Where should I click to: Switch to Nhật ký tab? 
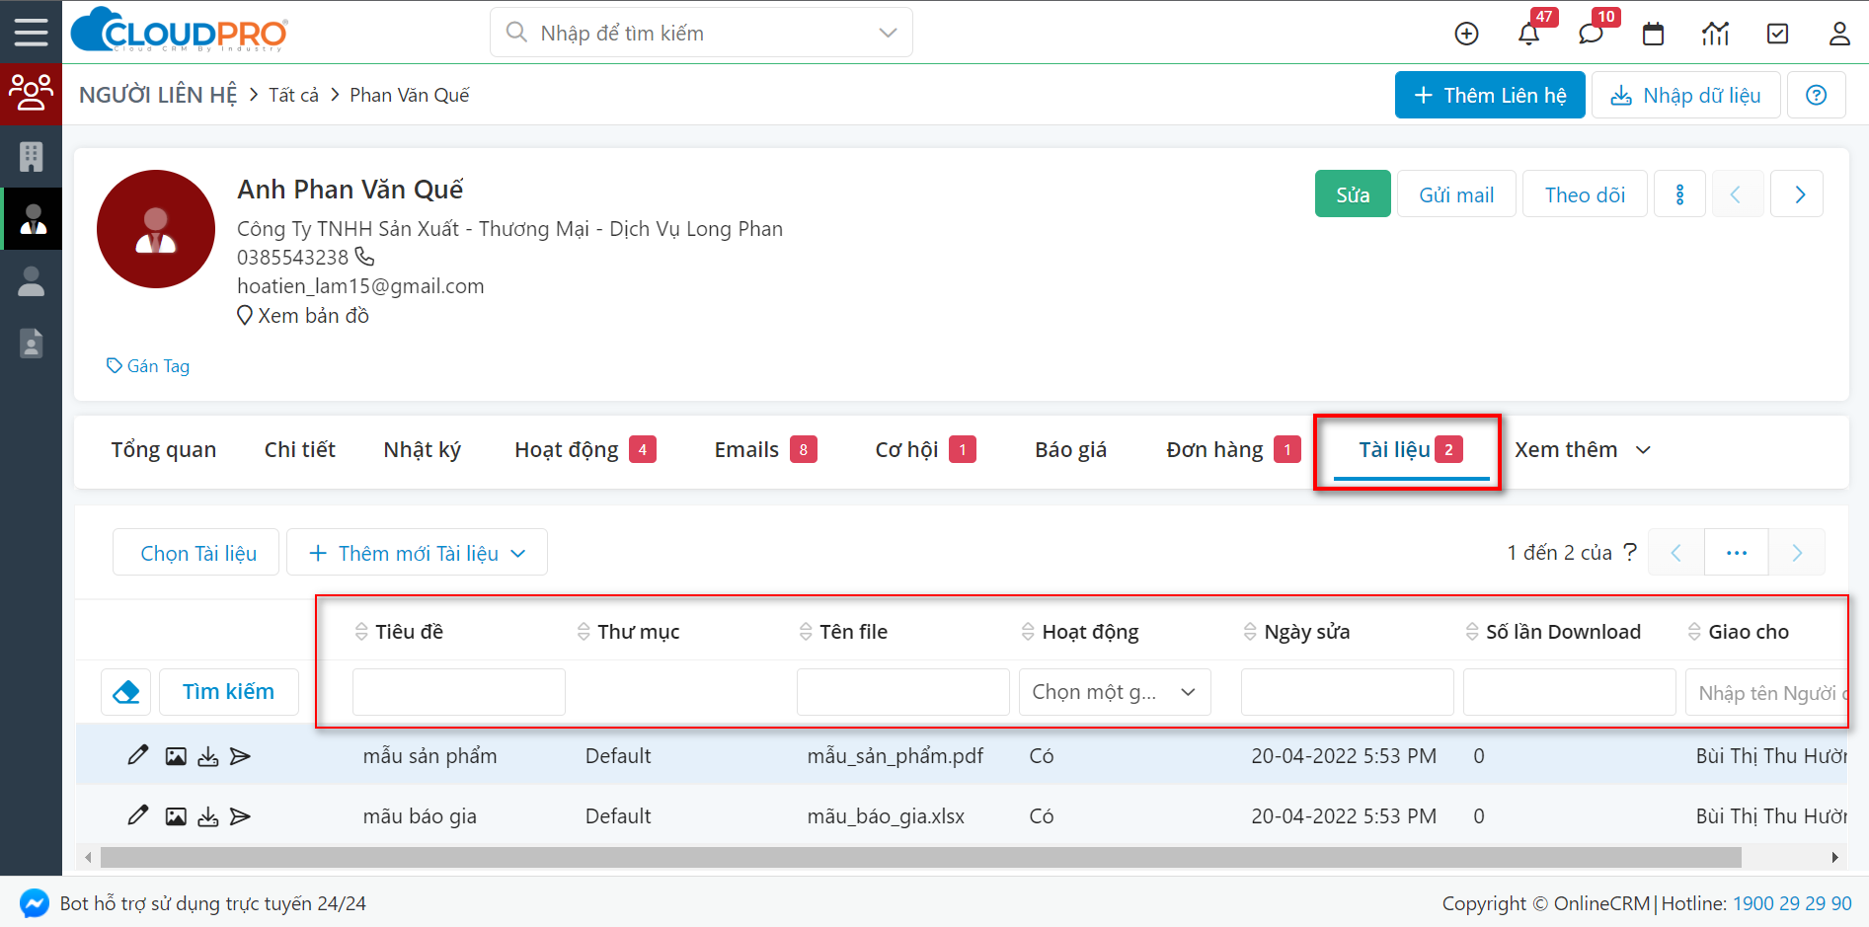click(423, 450)
